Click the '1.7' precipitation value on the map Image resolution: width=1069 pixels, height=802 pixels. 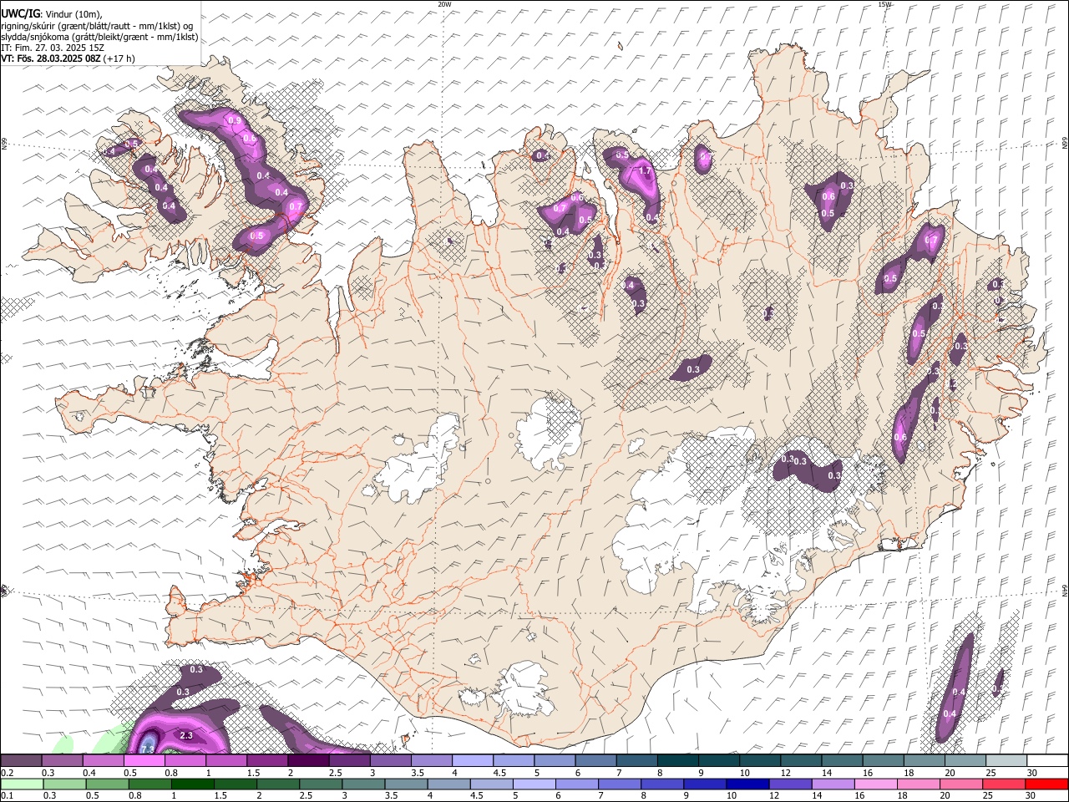[x=644, y=171]
